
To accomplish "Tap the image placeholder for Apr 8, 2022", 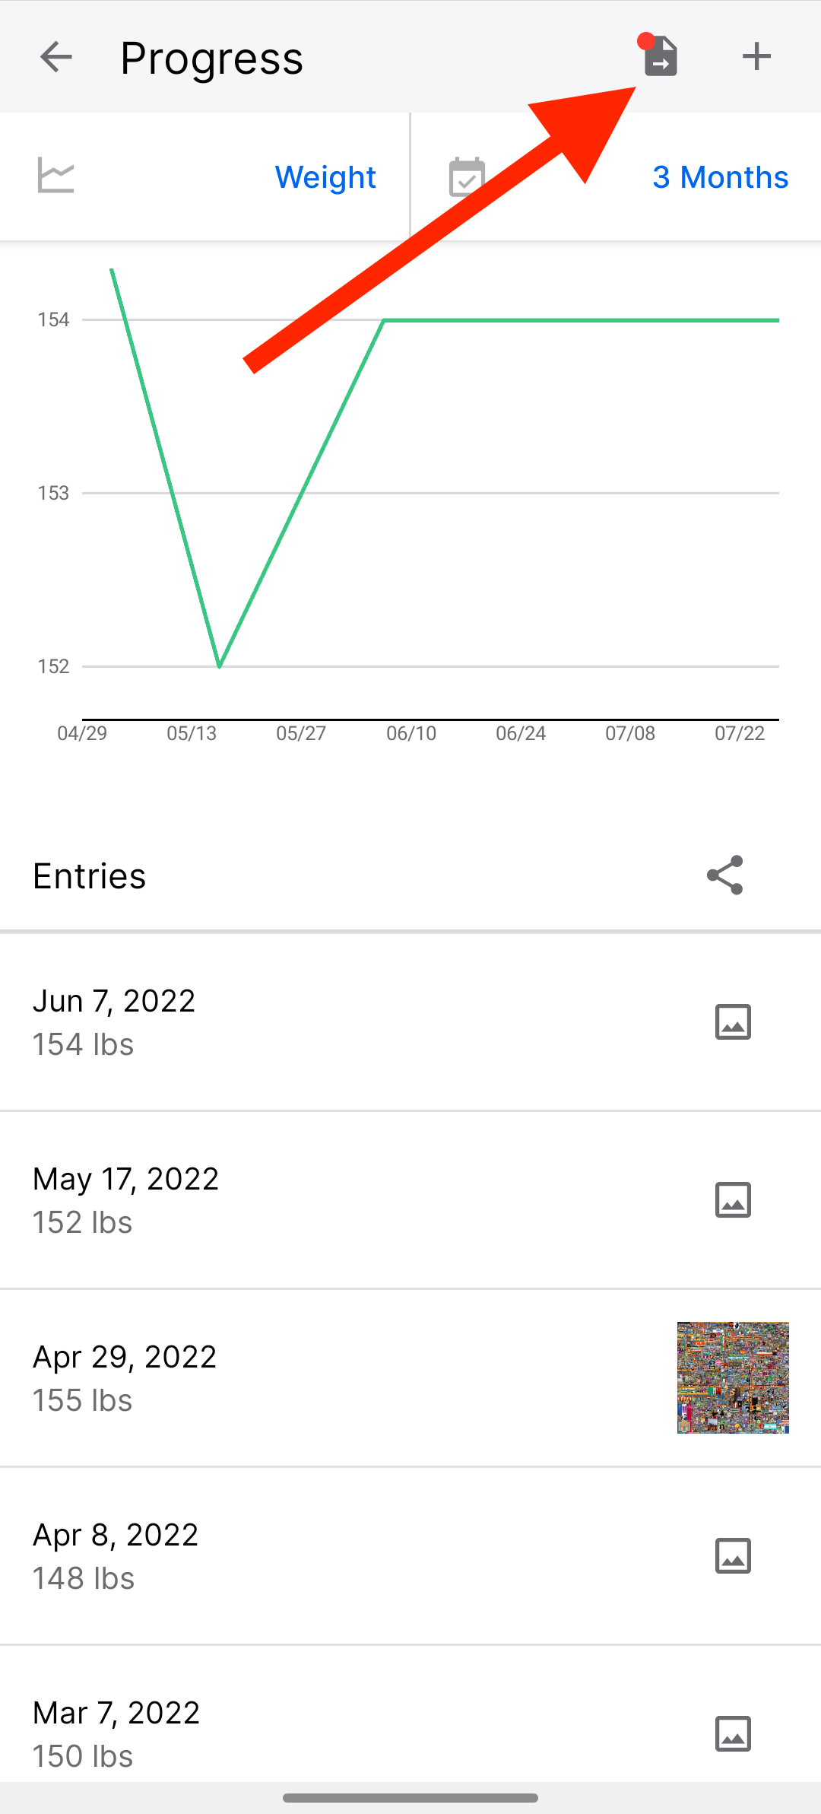I will (x=733, y=1555).
